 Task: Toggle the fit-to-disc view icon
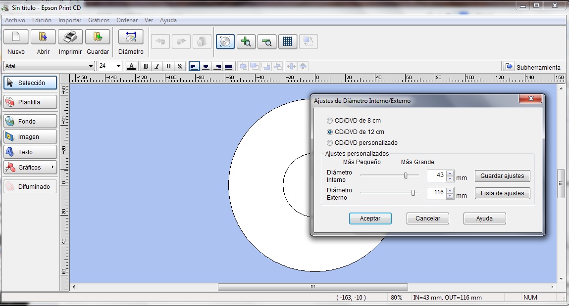click(x=225, y=42)
